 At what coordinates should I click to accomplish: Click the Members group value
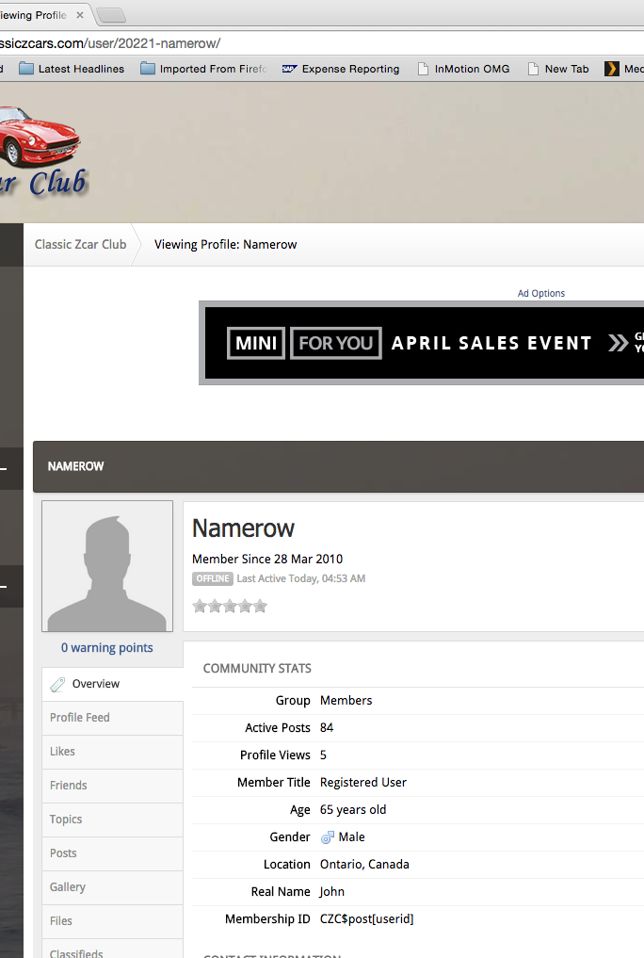[x=346, y=701]
